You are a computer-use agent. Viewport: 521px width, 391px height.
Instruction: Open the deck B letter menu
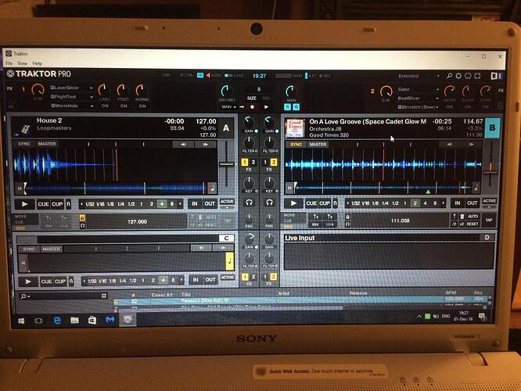click(492, 128)
